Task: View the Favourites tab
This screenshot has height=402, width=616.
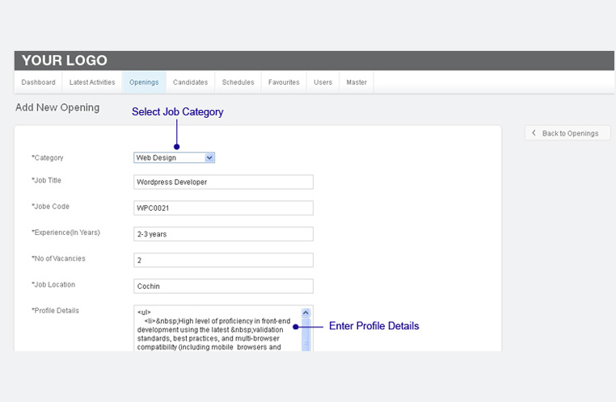Action: [x=284, y=82]
